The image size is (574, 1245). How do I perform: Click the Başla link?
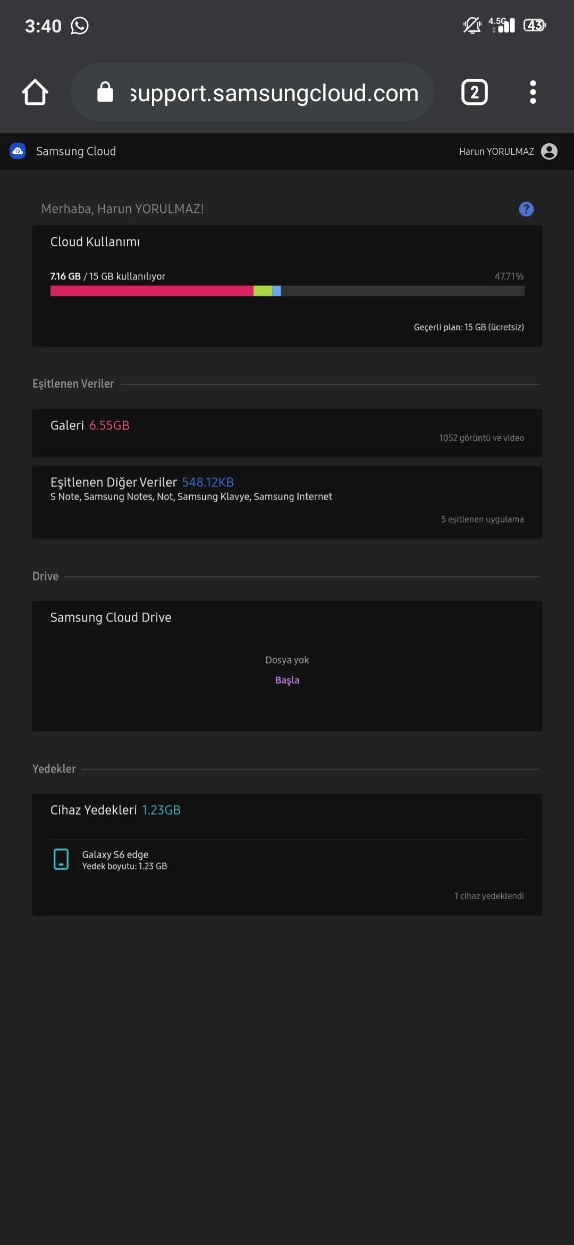287,680
